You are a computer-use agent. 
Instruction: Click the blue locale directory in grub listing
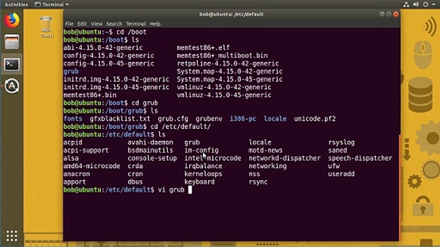pos(275,119)
